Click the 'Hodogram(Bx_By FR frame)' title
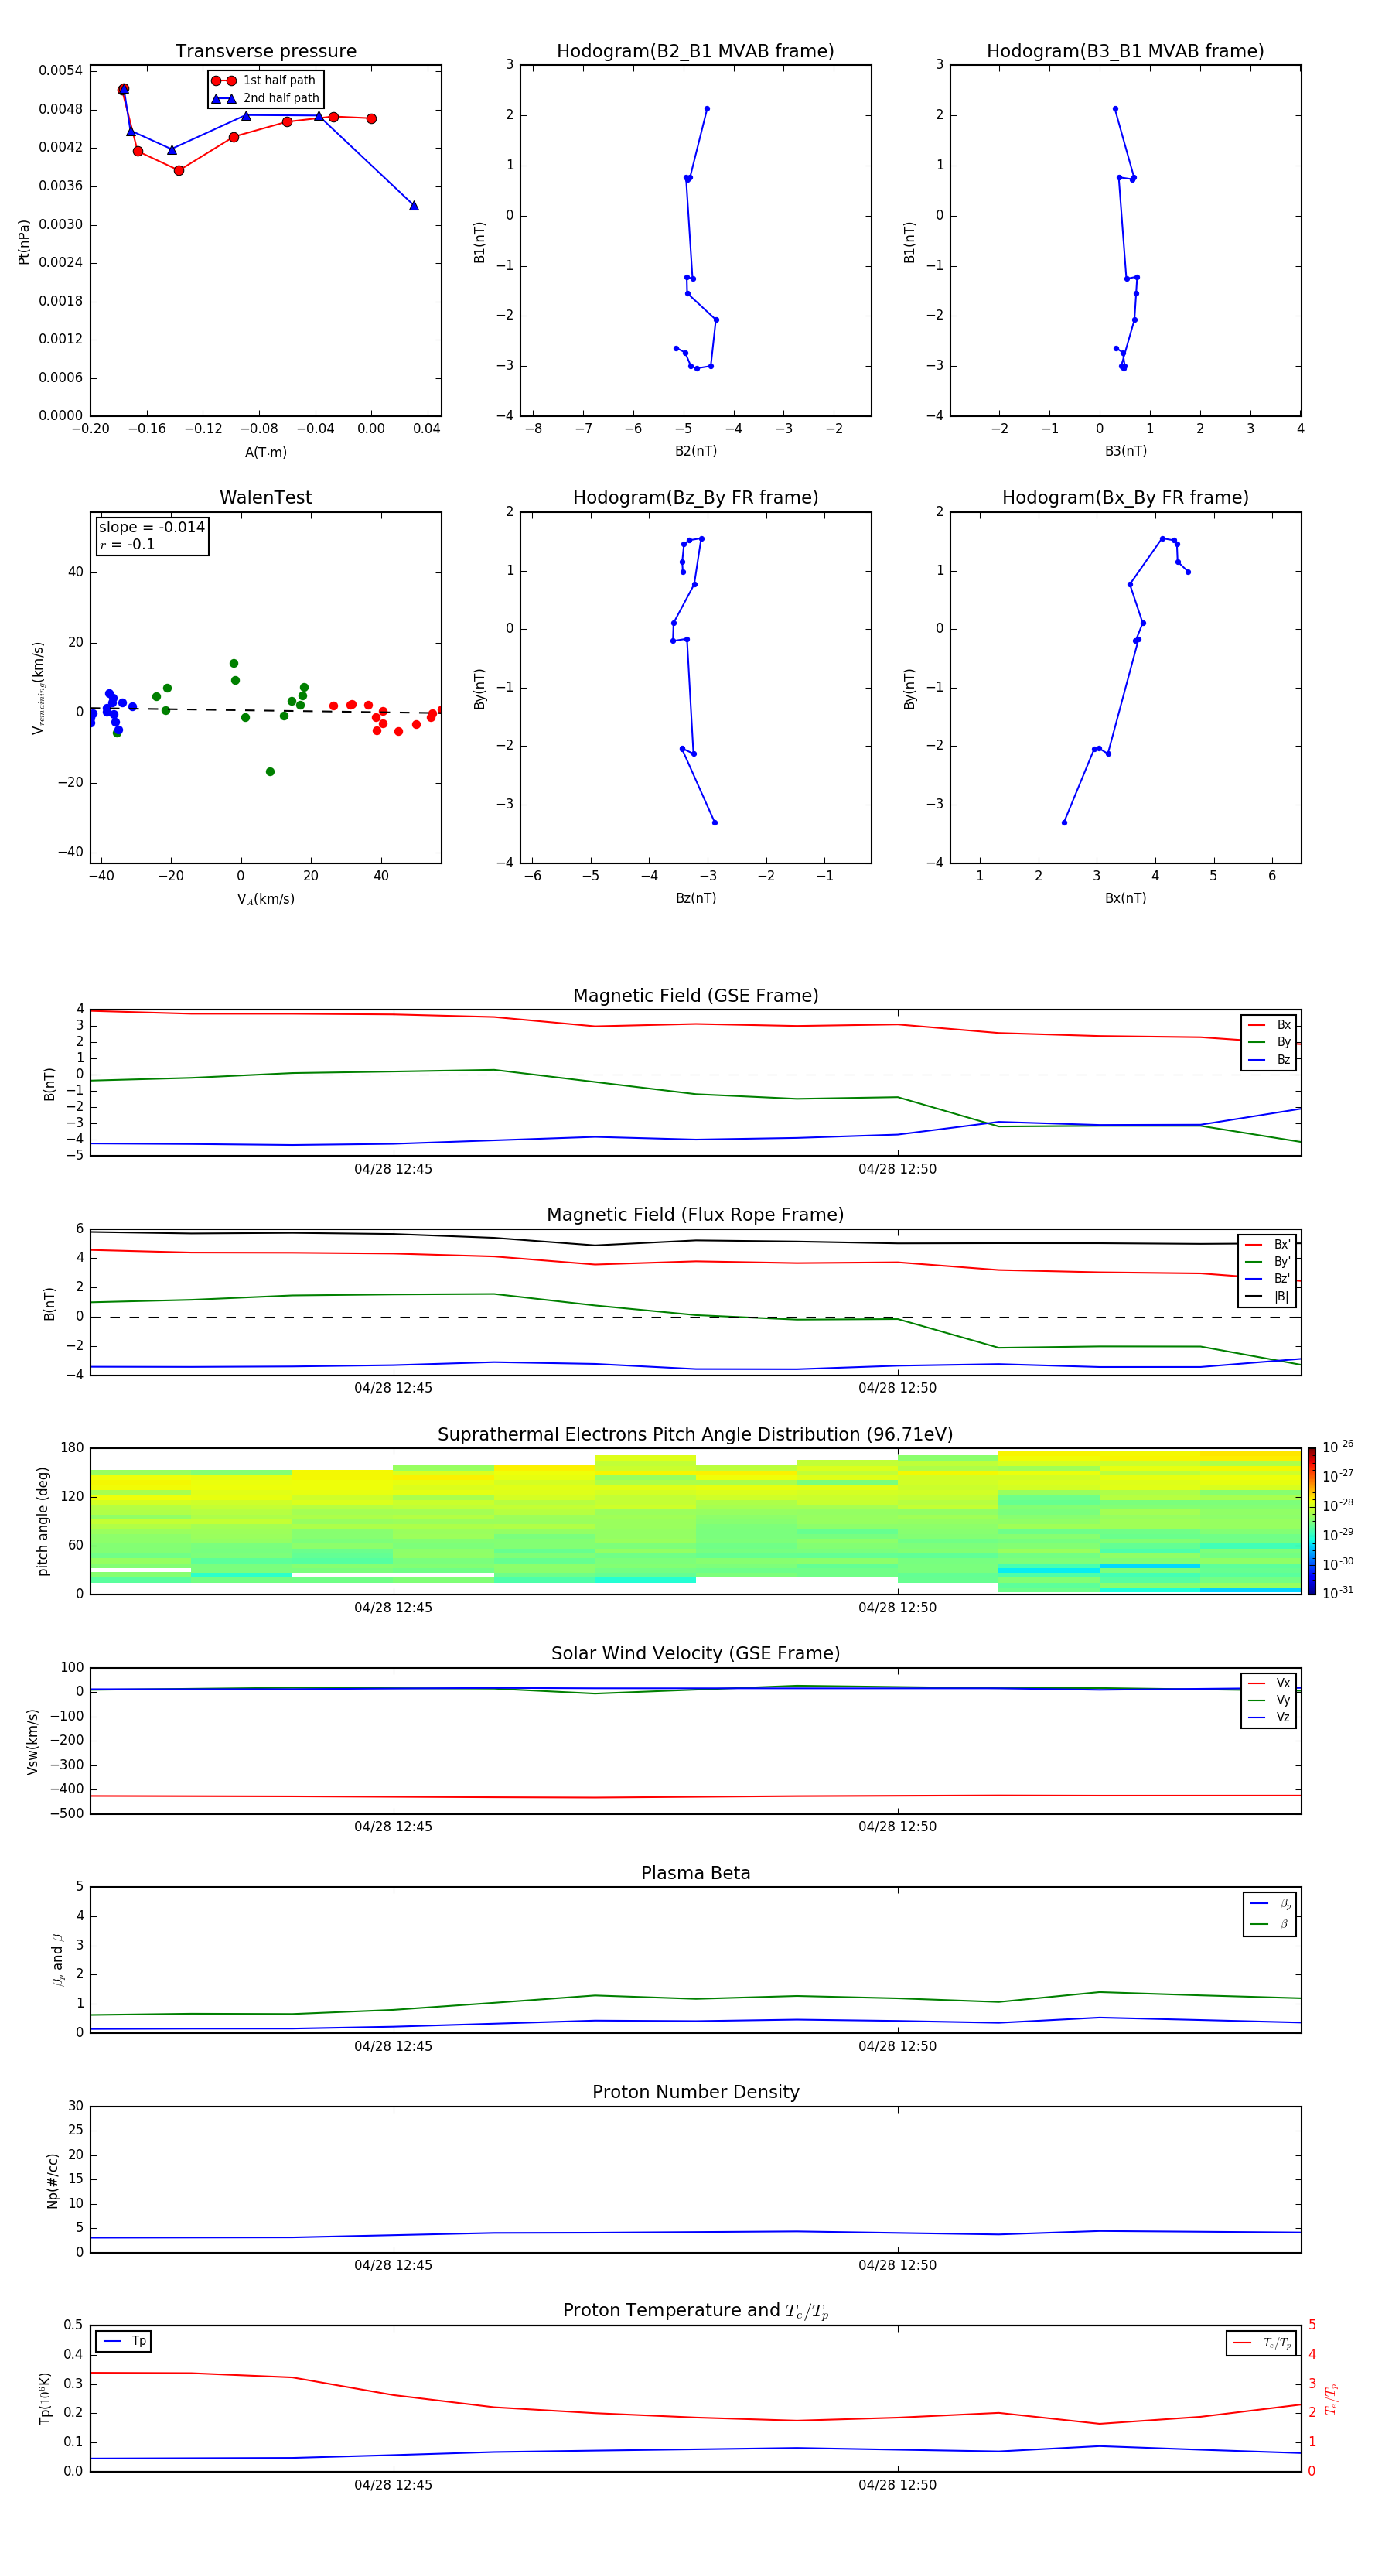The image size is (1392, 2553). pos(1125,497)
